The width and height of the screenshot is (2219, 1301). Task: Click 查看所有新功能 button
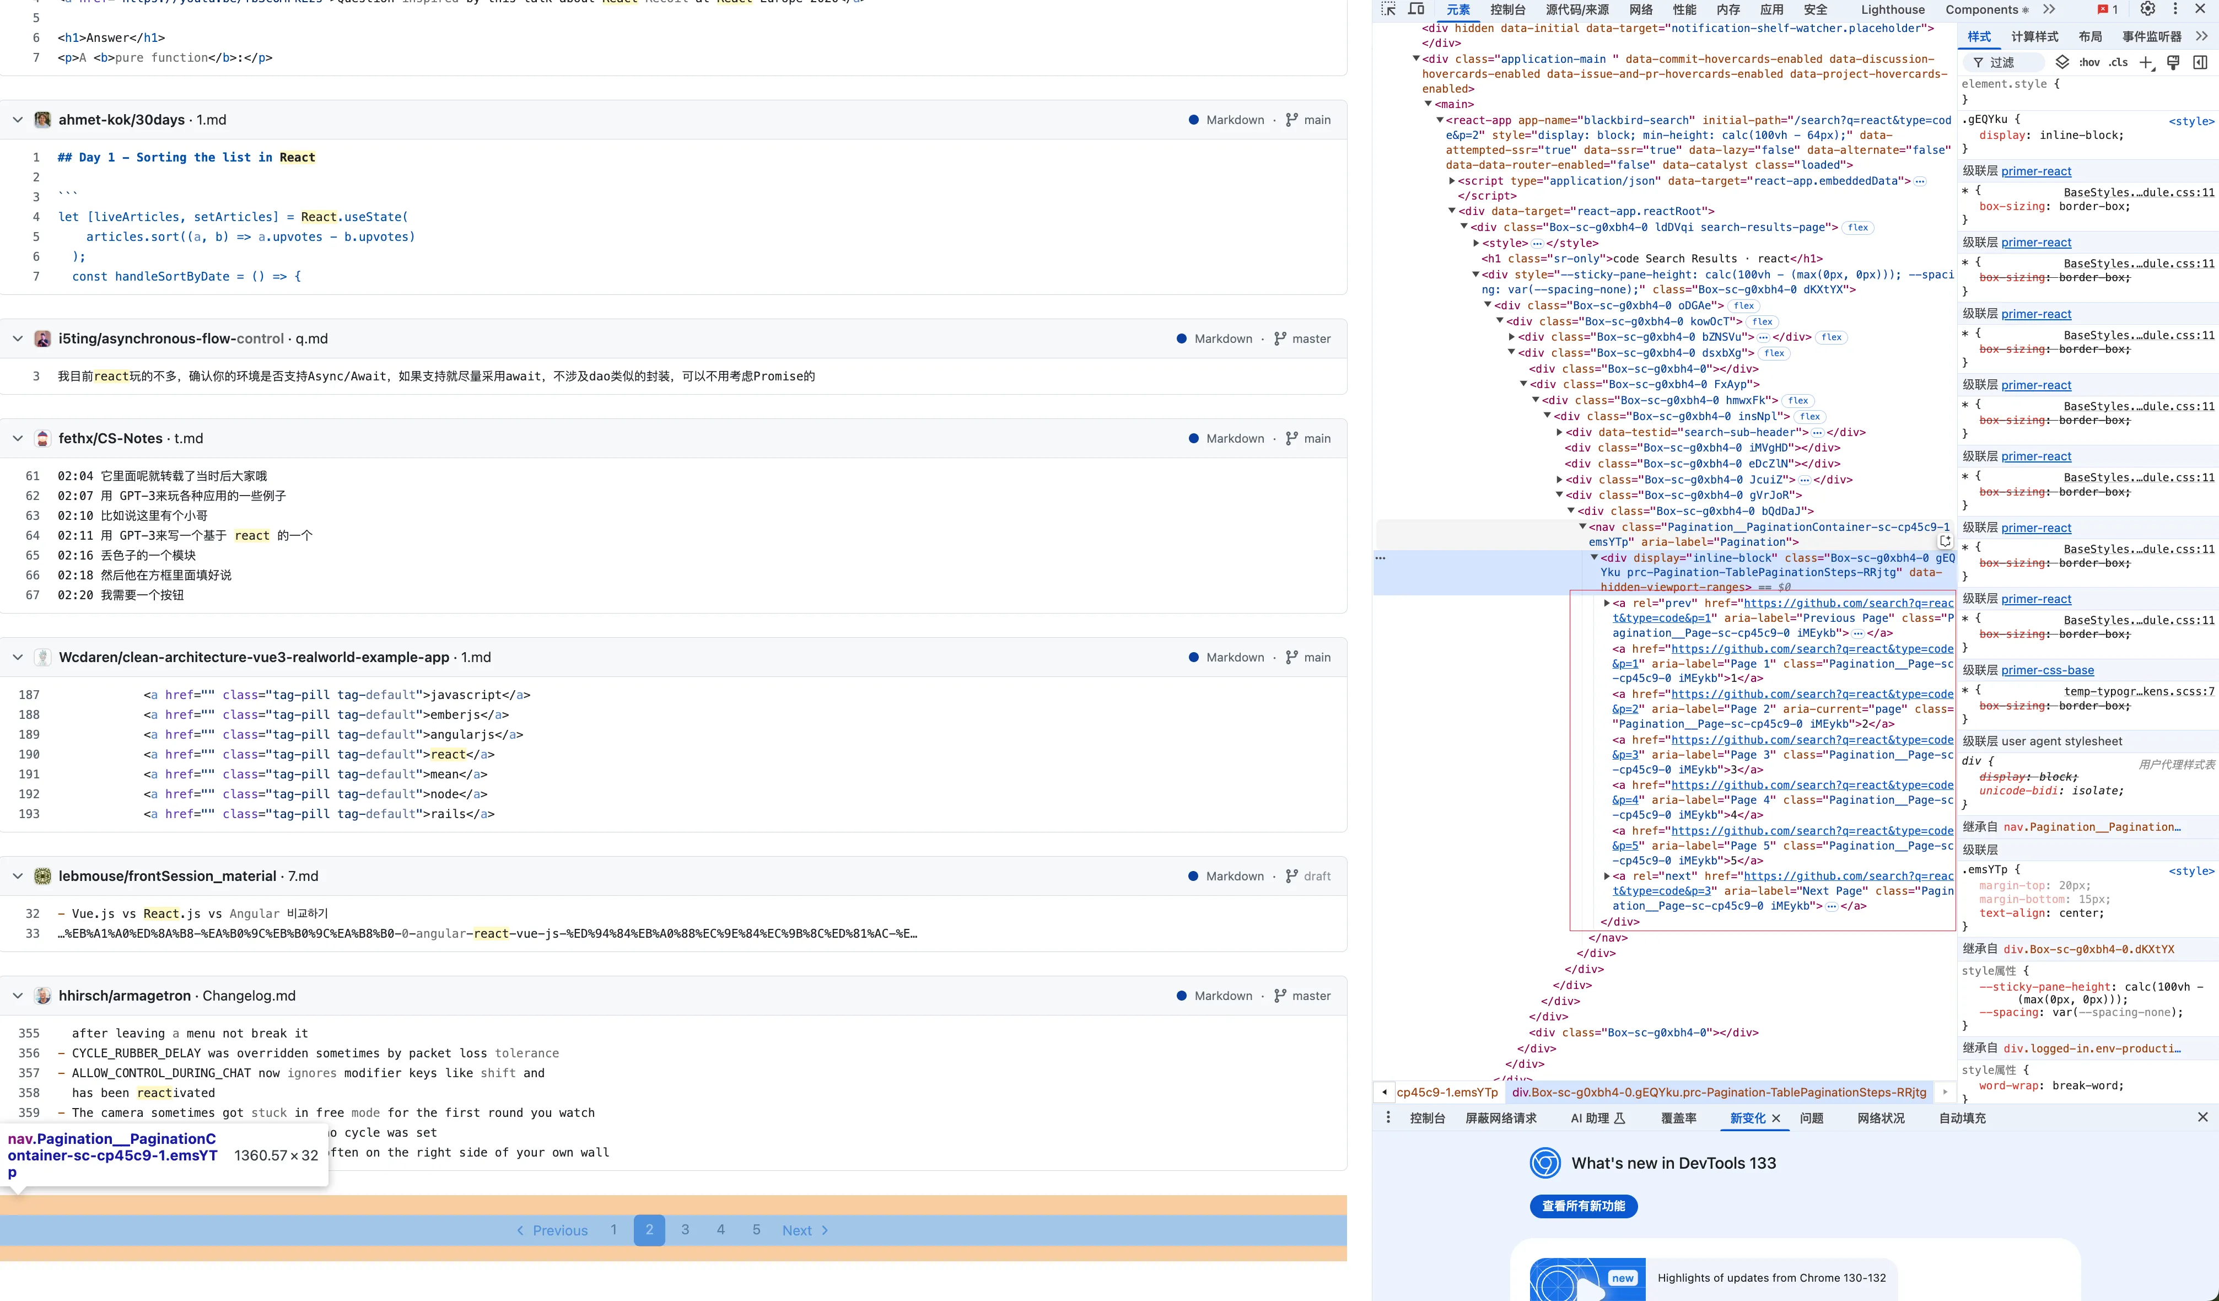[x=1584, y=1206]
